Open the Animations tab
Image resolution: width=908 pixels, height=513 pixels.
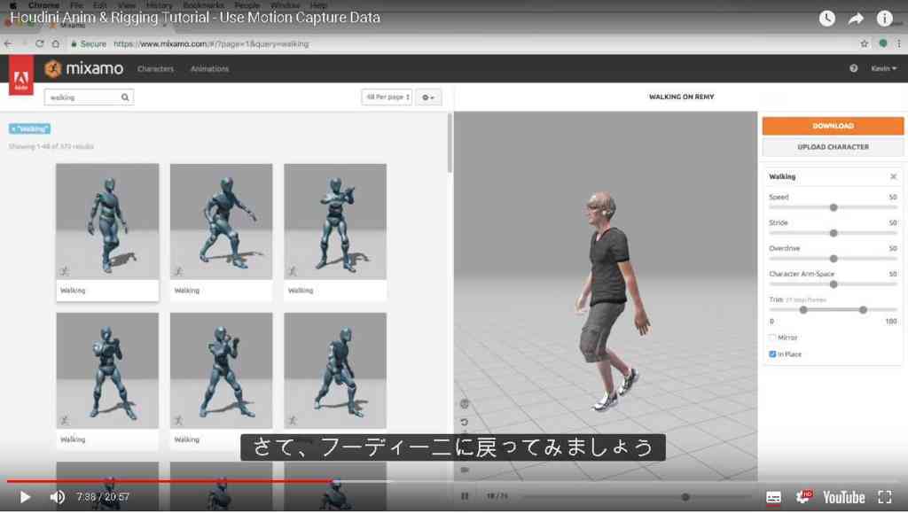coord(209,68)
